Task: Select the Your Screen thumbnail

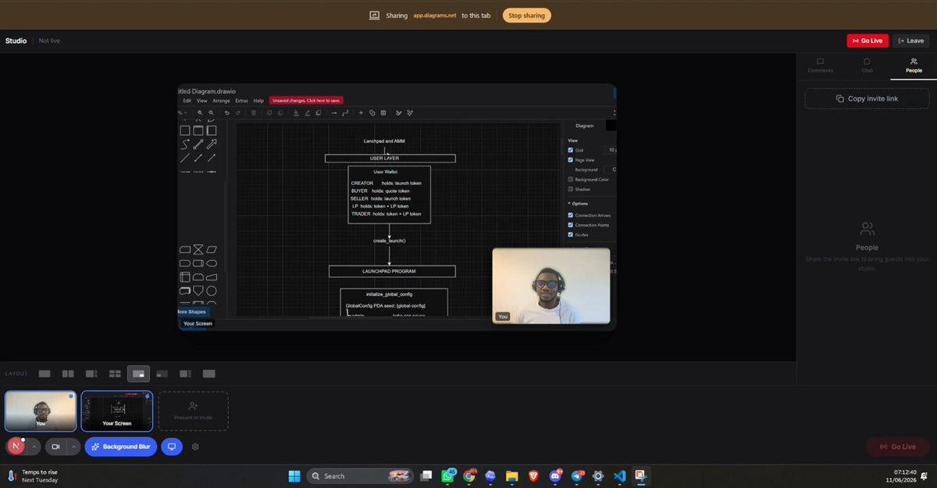Action: pyautogui.click(x=117, y=411)
